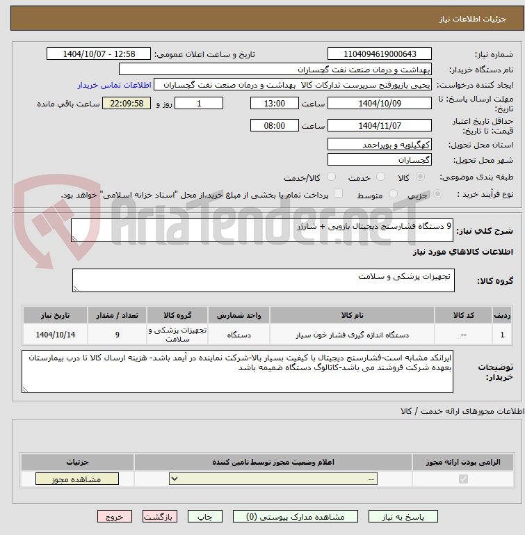Click the need date cell 1404/10/14

coord(55,335)
